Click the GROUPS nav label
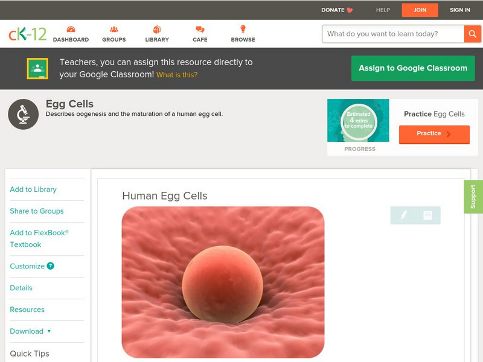483x362 pixels. point(114,40)
